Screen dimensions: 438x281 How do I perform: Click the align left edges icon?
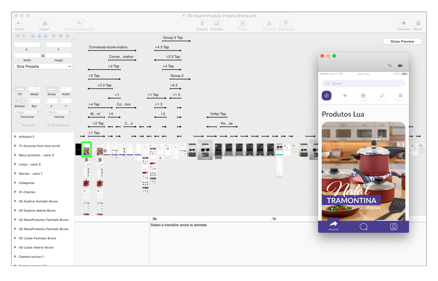tap(33, 36)
